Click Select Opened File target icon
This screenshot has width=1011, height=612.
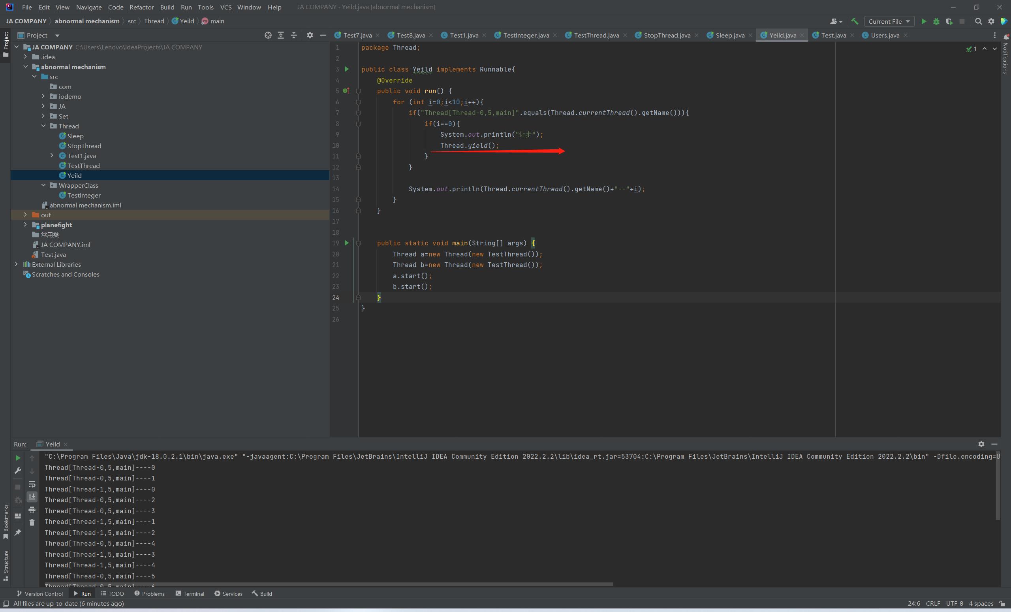click(x=268, y=35)
